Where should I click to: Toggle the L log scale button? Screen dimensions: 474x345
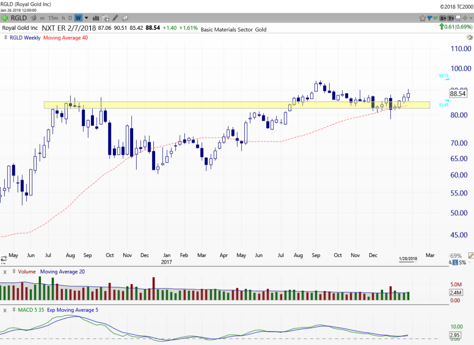tap(455, 262)
